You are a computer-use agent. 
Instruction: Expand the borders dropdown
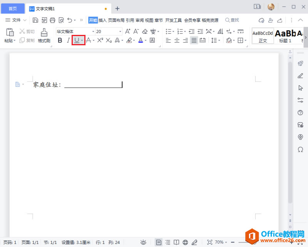246,41
